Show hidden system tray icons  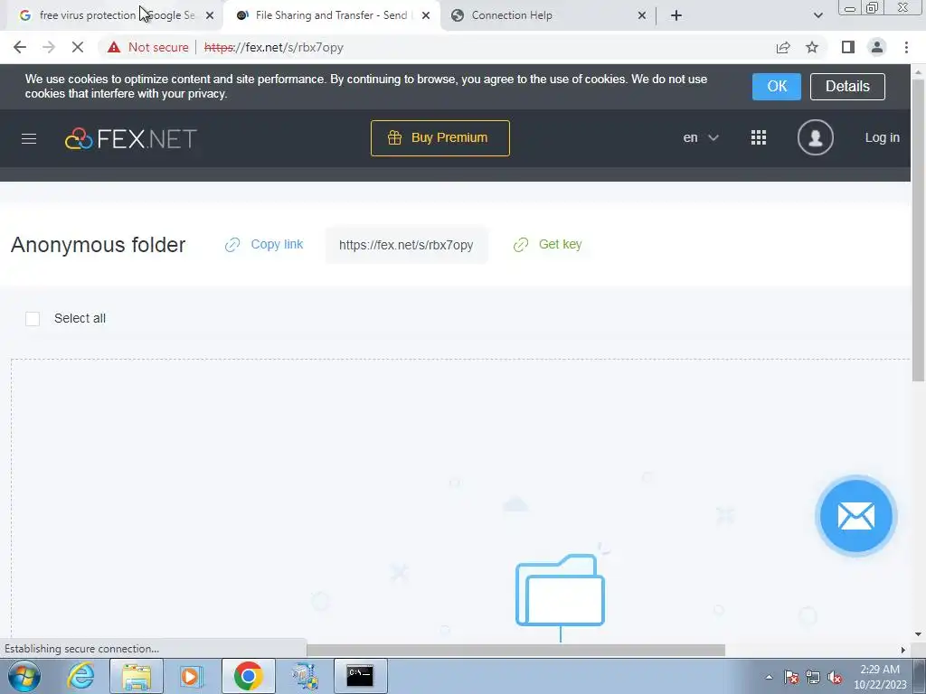(769, 677)
